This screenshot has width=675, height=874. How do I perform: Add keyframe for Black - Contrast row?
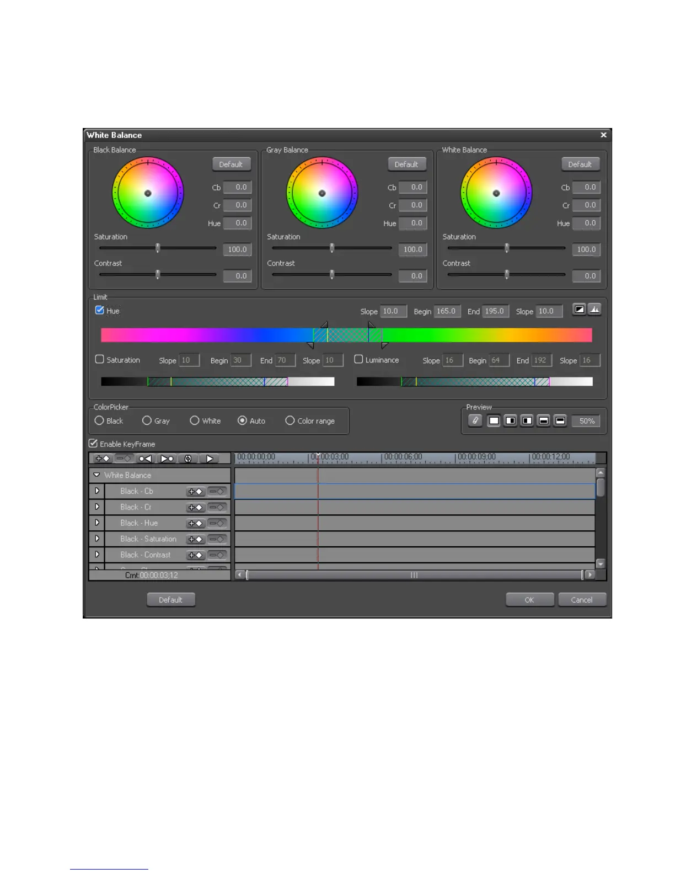click(196, 556)
